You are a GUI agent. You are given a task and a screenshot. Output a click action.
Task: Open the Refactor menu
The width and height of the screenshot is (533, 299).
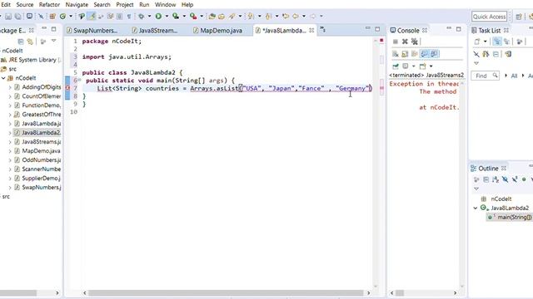(49, 5)
